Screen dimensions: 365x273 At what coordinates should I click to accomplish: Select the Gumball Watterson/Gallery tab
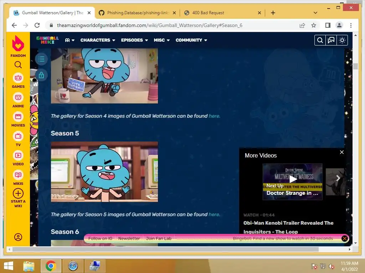click(x=53, y=13)
